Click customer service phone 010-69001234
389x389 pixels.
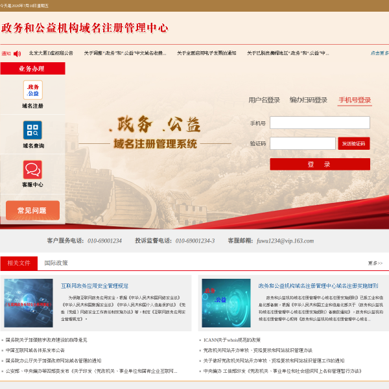(x=104, y=241)
